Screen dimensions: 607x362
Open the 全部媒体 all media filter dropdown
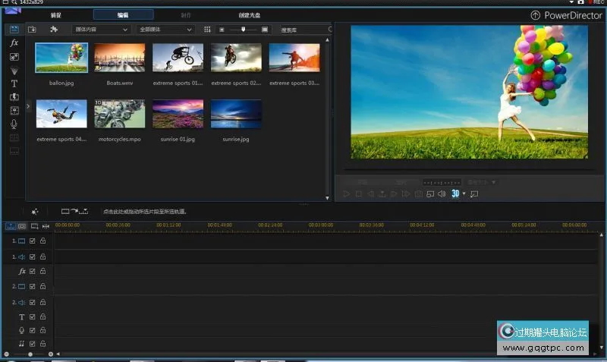165,30
